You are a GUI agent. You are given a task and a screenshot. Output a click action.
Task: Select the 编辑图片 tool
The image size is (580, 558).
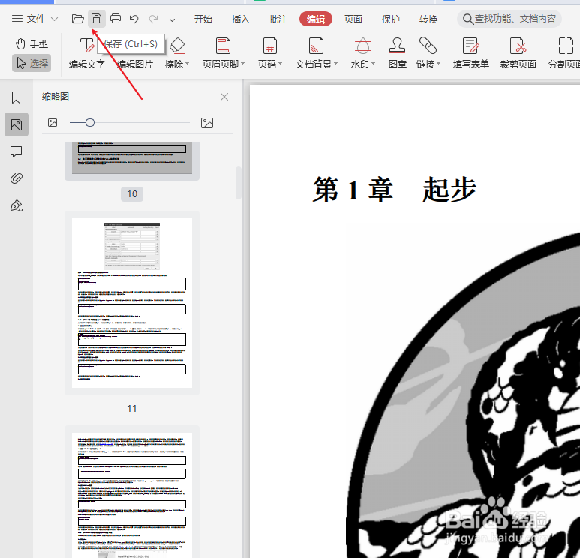point(135,64)
